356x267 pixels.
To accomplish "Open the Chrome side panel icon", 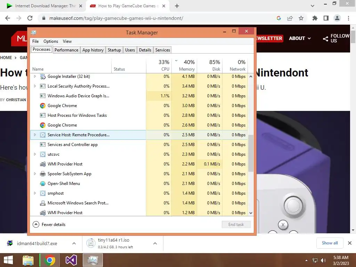I will pyautogui.click(x=326, y=18).
